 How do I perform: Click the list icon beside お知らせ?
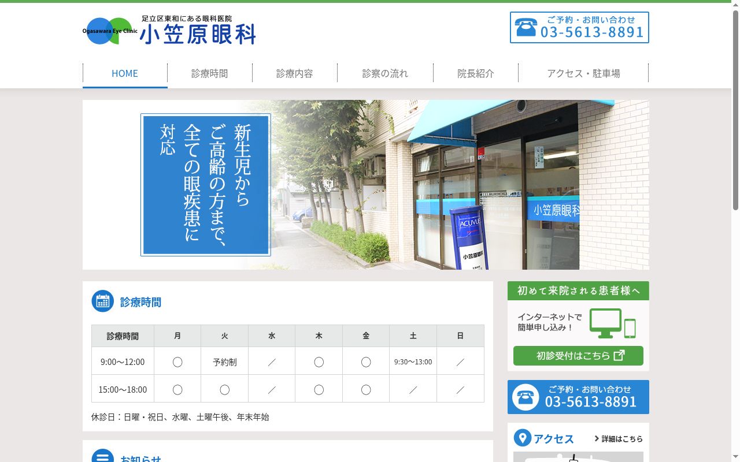coord(103,456)
